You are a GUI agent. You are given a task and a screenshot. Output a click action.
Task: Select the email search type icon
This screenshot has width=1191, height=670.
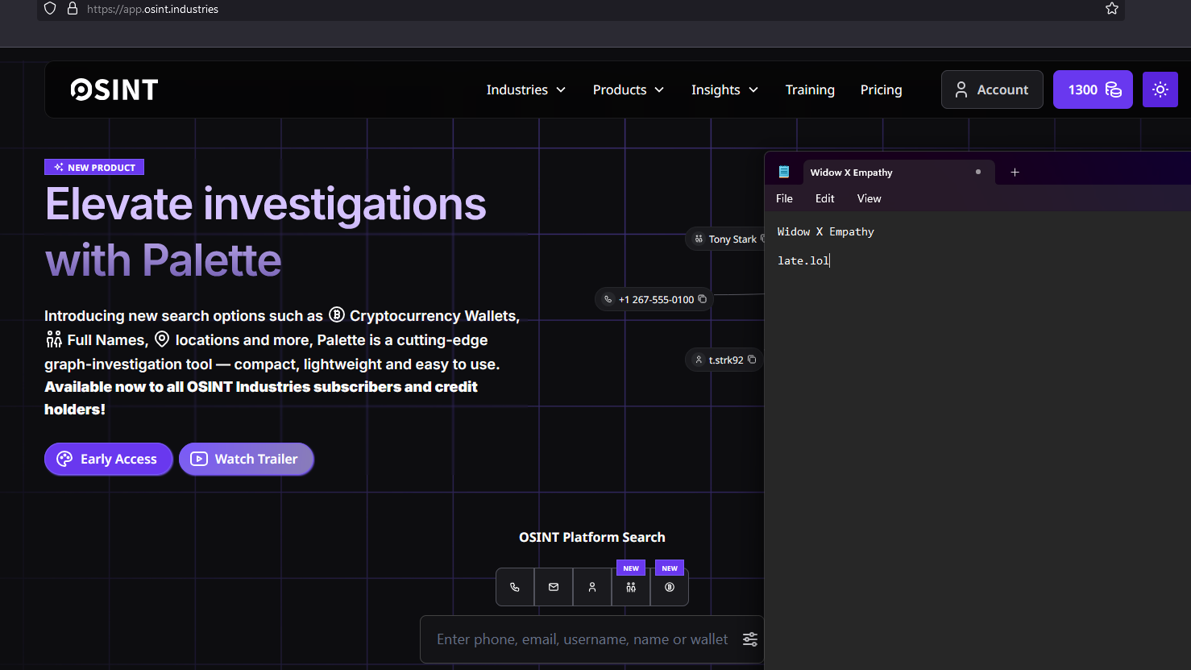pyautogui.click(x=554, y=587)
